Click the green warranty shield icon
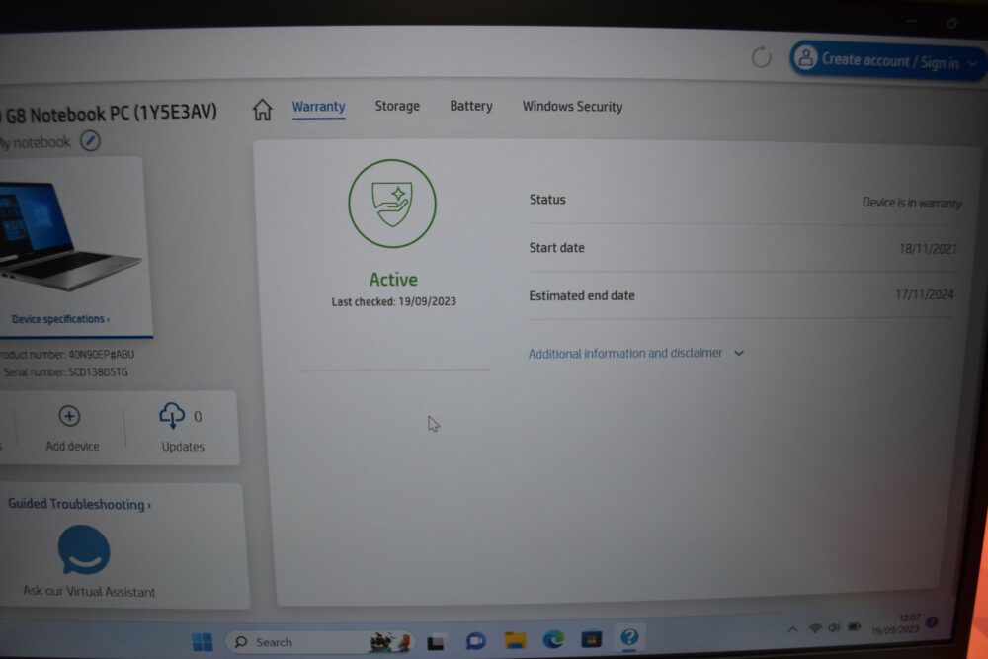This screenshot has width=988, height=659. (x=392, y=203)
